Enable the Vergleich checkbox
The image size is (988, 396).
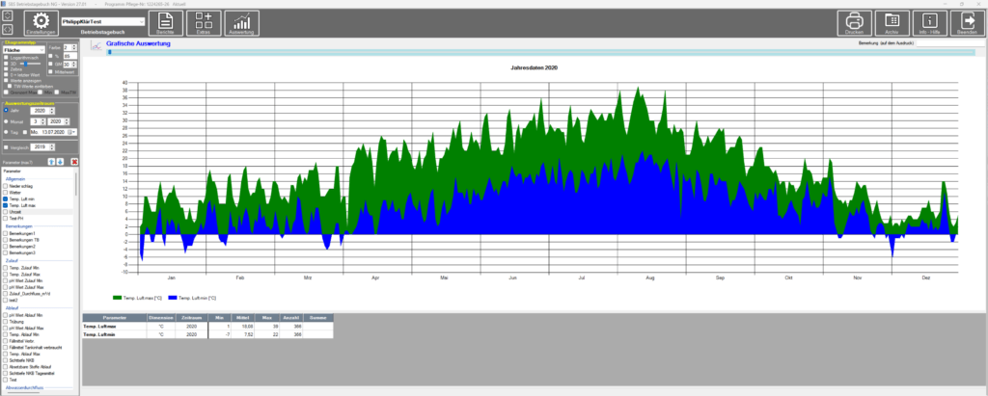tap(6, 147)
